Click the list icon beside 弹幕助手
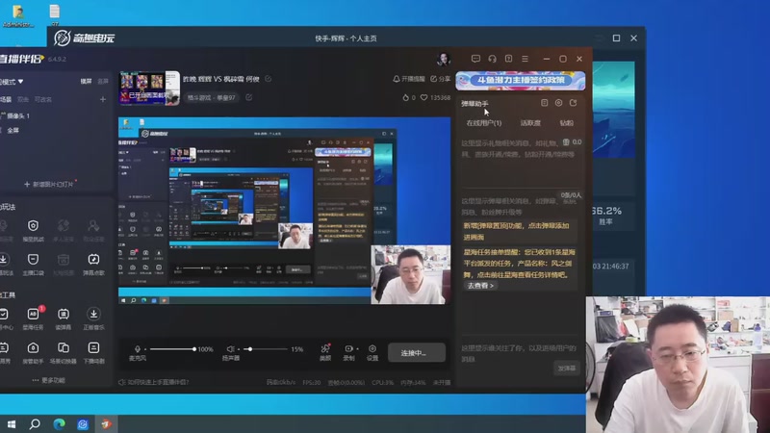The width and height of the screenshot is (770, 433). pos(544,103)
